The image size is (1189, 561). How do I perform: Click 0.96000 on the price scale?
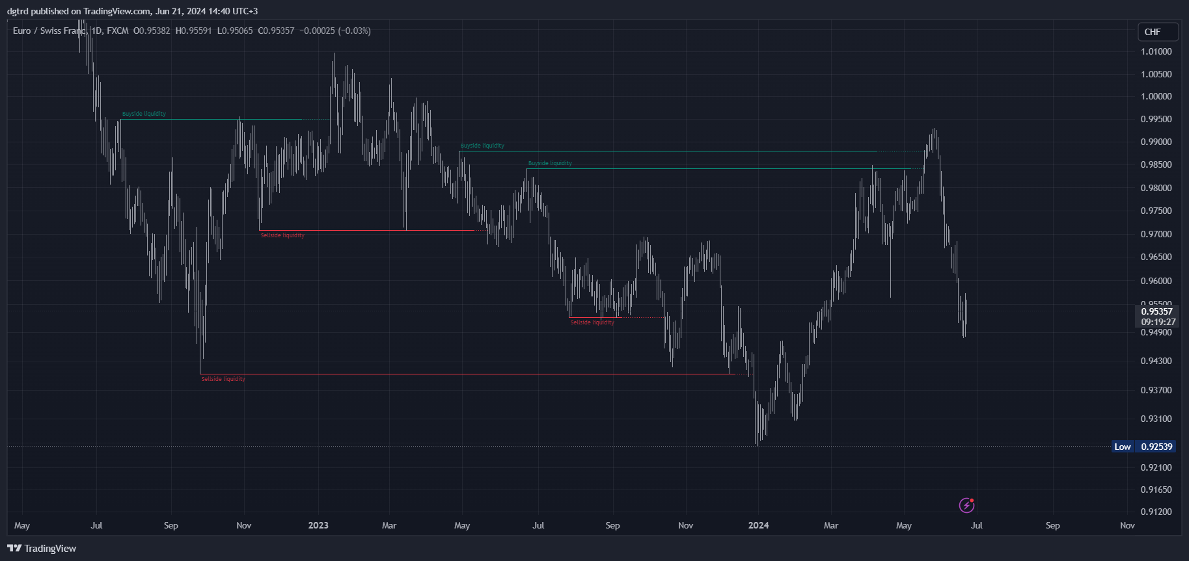point(1156,281)
